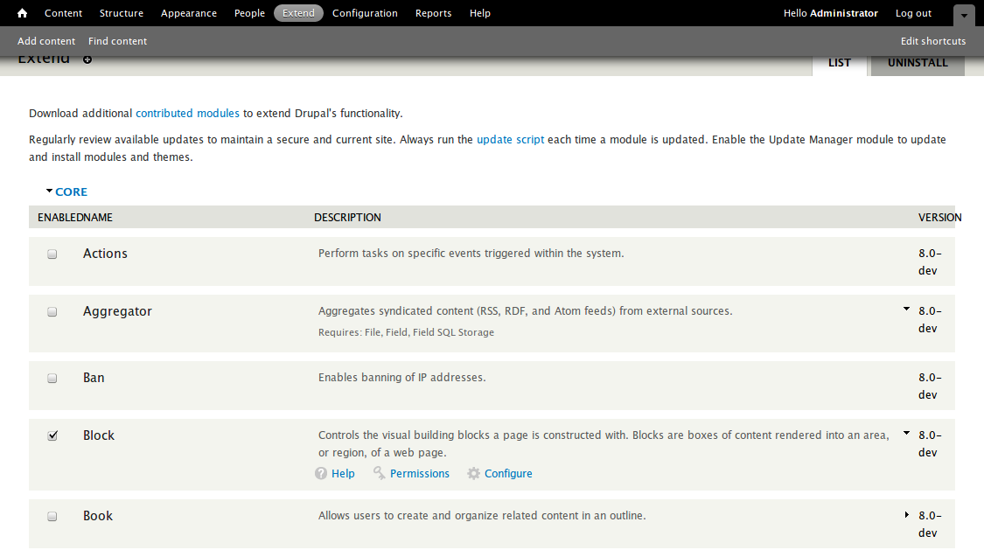Screen dimensions: 984x557
Task: Enable the Ban module checkbox
Action: [x=52, y=379]
